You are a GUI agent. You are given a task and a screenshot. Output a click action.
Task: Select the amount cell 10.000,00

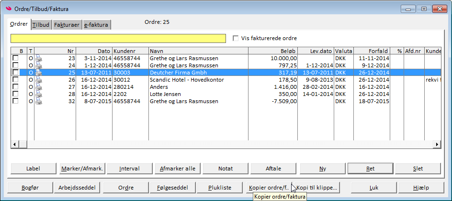click(273, 58)
